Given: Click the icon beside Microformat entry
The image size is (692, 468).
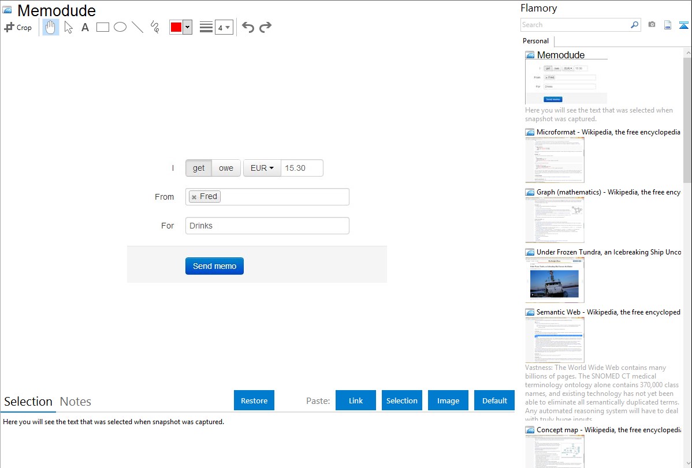Looking at the screenshot, I should pyautogui.click(x=530, y=132).
